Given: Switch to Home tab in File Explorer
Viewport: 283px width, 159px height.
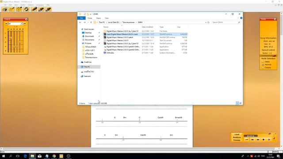Looking at the screenshot, I should pos(90,18).
